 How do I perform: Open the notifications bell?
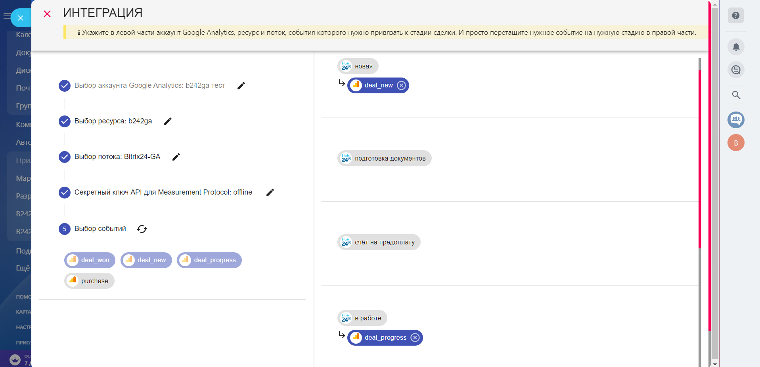736,47
